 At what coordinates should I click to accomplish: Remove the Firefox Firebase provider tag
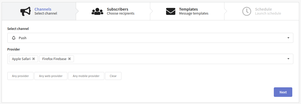pyautogui.click(x=69, y=59)
